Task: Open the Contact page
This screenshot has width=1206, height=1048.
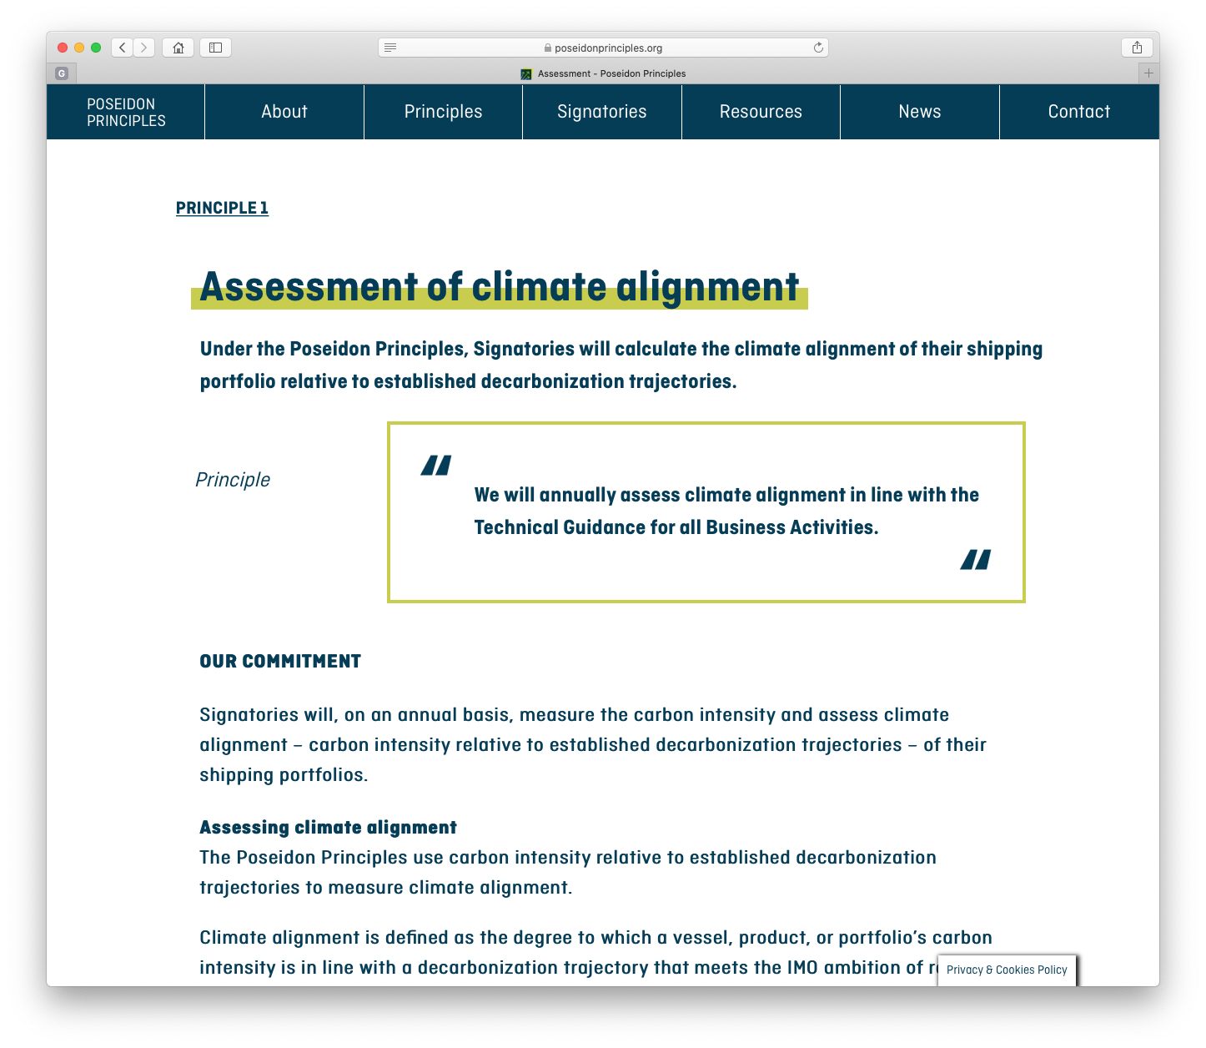Action: [x=1078, y=112]
